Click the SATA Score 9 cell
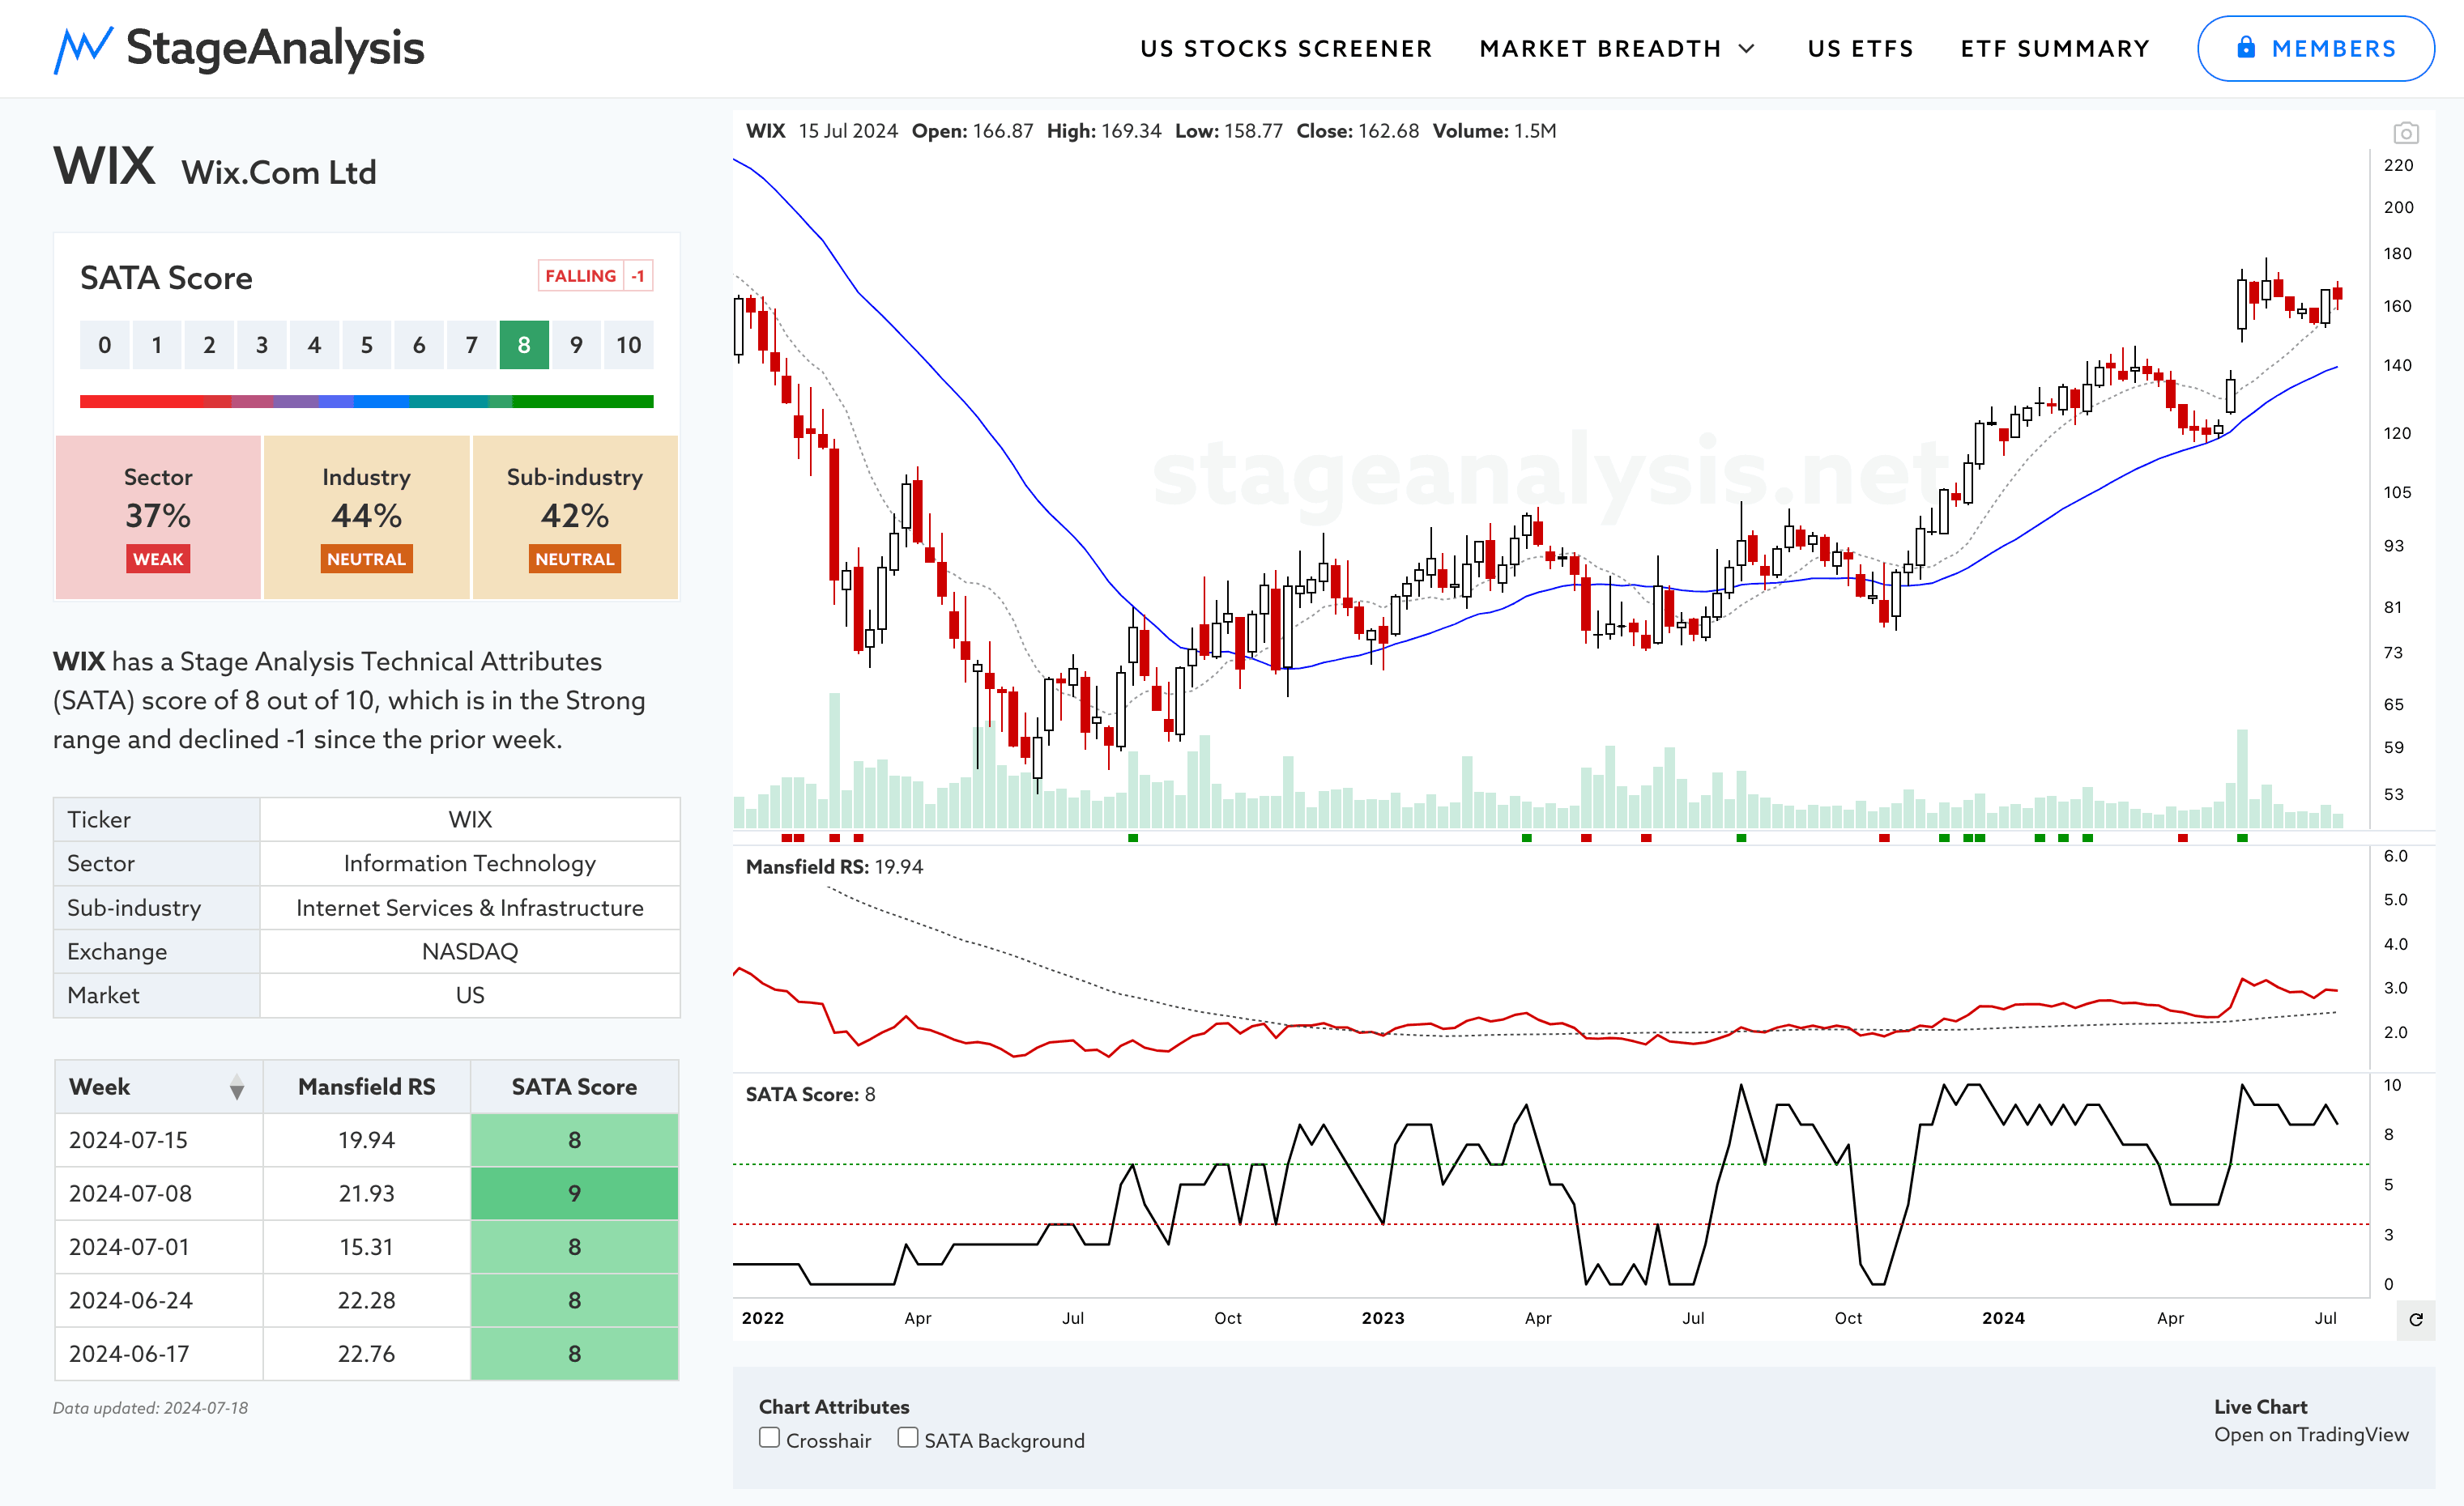Viewport: 2464px width, 1506px height. pos(574,1193)
